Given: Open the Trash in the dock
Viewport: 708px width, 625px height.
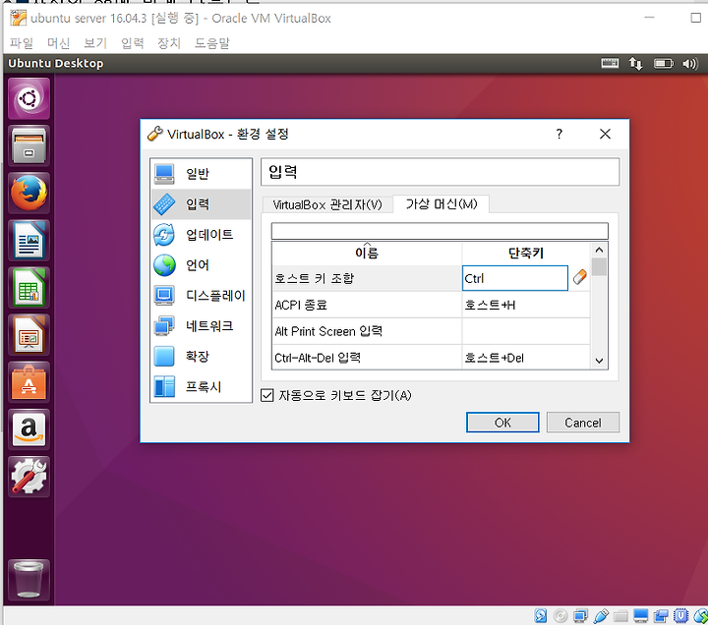Looking at the screenshot, I should tap(29, 581).
